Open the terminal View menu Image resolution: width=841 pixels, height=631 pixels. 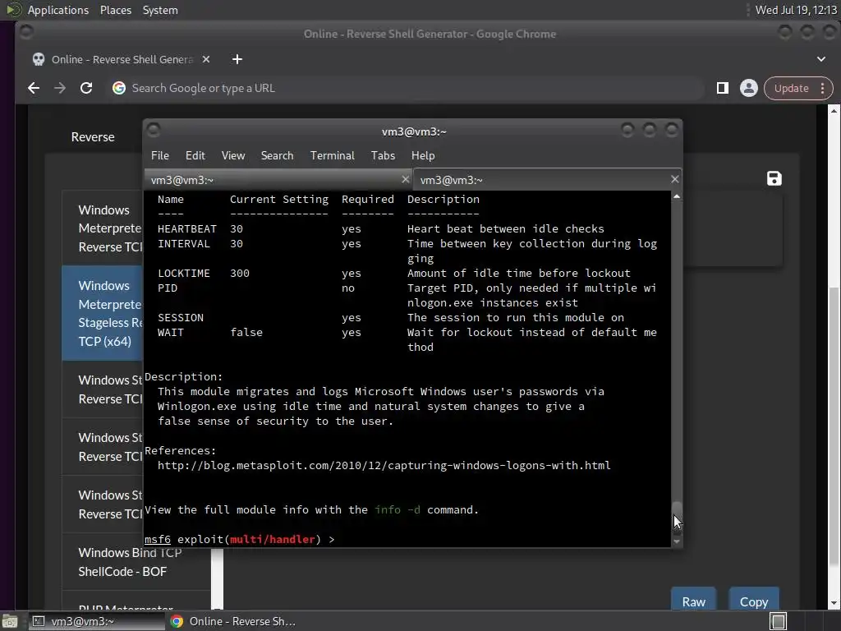233,155
